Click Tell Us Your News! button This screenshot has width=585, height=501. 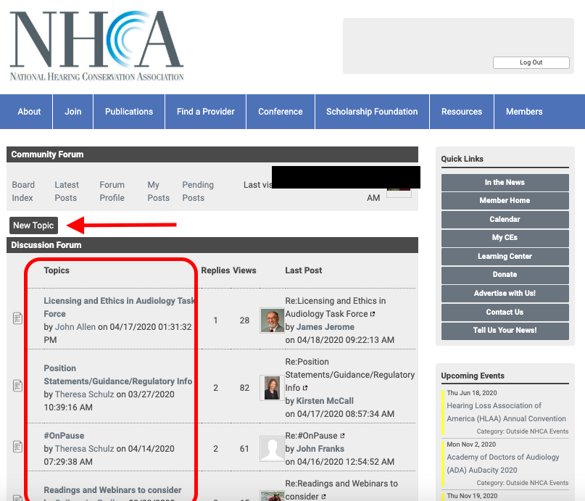[505, 331]
